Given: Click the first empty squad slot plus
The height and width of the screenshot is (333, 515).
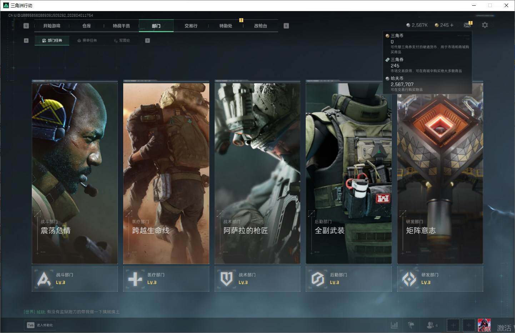Looking at the screenshot, I should (x=453, y=325).
